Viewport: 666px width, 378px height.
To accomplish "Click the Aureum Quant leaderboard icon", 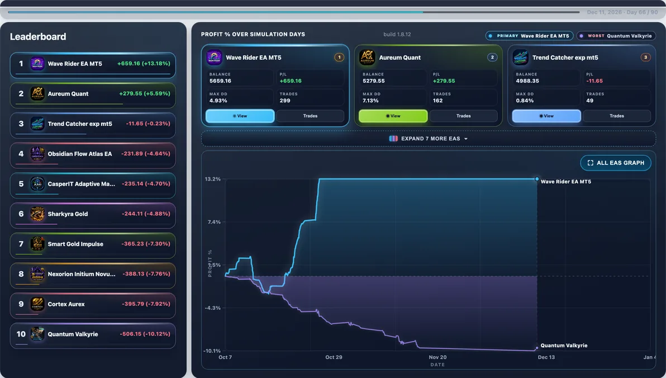I will click(x=37, y=93).
